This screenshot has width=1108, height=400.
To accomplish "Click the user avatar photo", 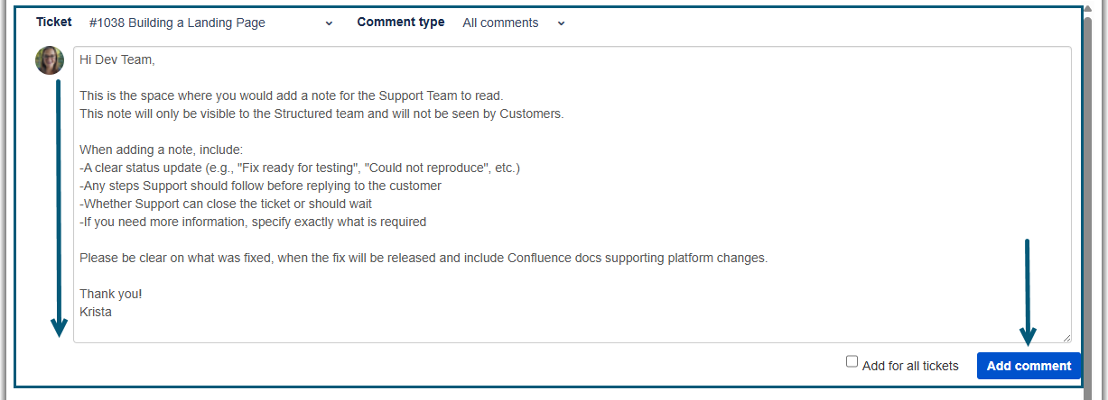I will pyautogui.click(x=50, y=60).
